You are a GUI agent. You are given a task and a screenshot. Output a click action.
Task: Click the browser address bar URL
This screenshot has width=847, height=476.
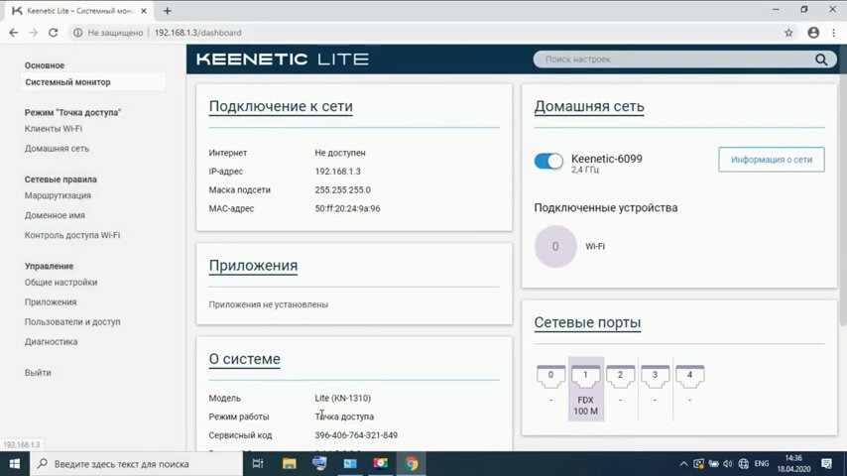(198, 33)
